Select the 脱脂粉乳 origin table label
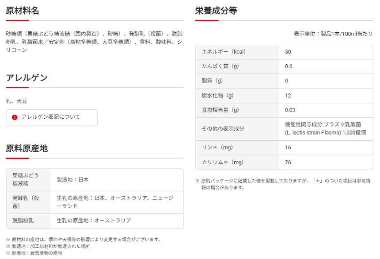 point(23,220)
